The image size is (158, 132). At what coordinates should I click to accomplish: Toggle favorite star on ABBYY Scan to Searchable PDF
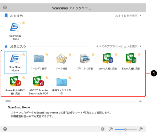[x=47, y=77]
